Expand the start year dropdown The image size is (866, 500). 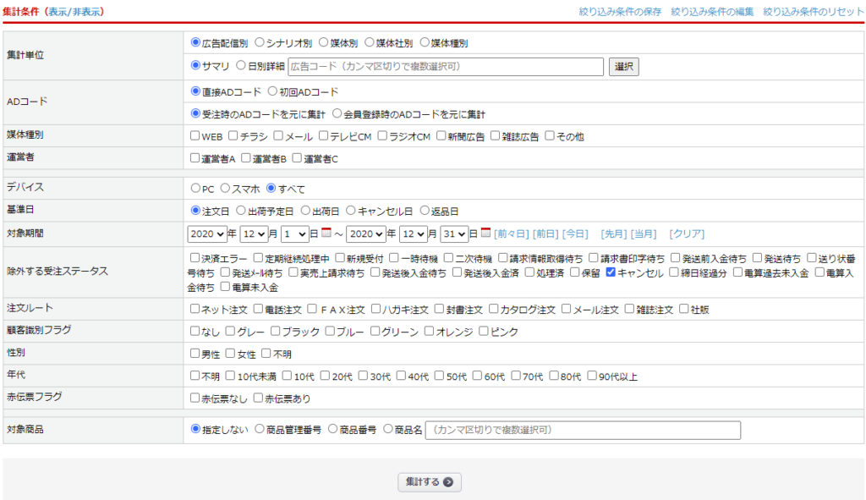click(x=207, y=234)
